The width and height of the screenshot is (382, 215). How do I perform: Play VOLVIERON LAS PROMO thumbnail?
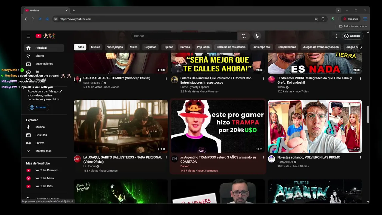click(315, 126)
